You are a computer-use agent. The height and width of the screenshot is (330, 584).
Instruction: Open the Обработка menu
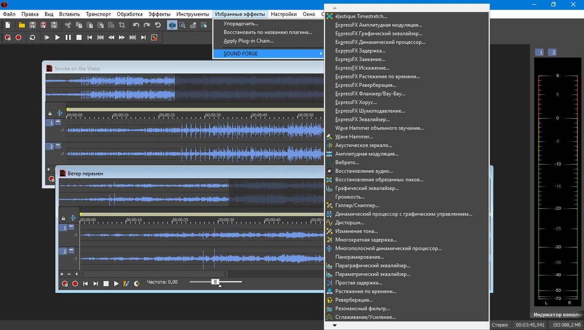point(130,14)
